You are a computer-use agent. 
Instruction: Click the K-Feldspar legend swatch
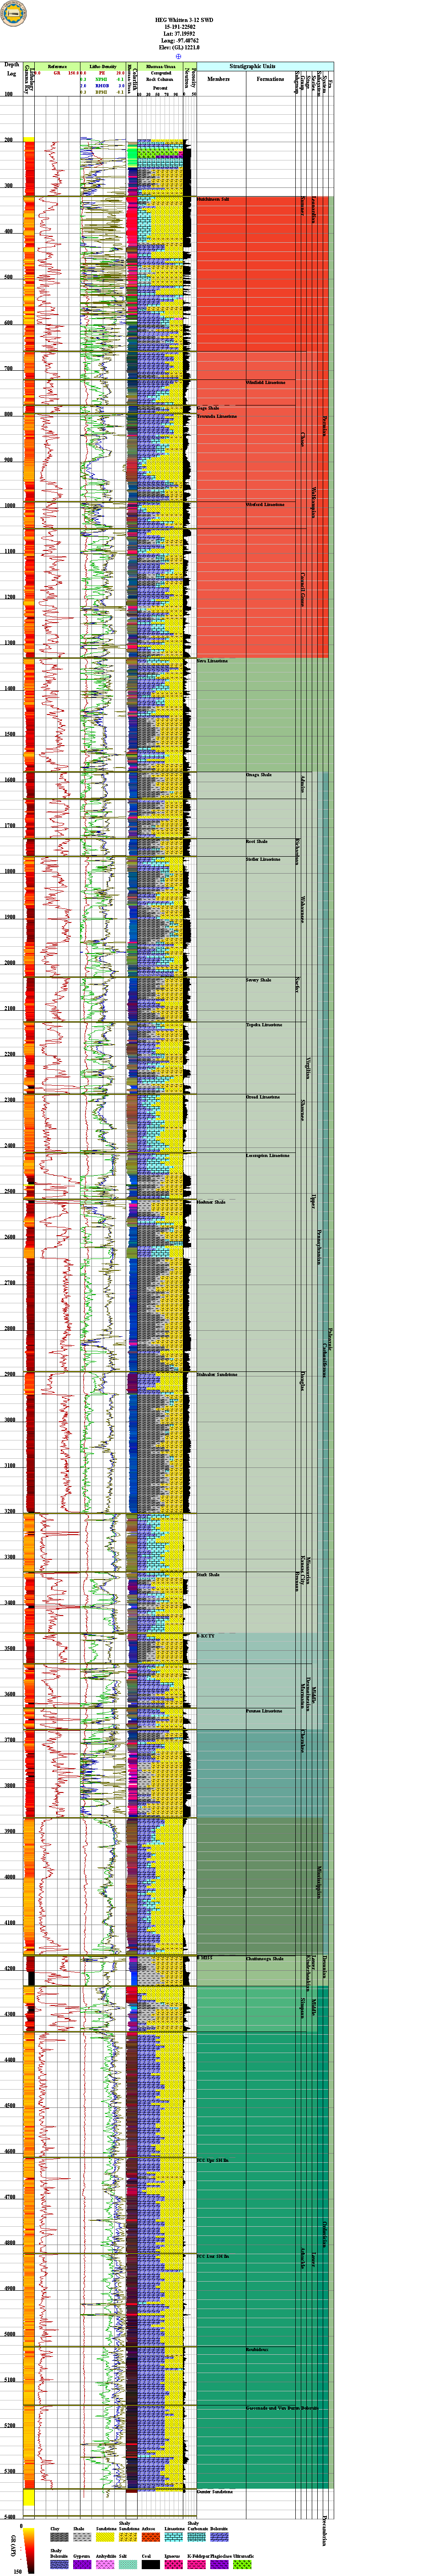198,2564
